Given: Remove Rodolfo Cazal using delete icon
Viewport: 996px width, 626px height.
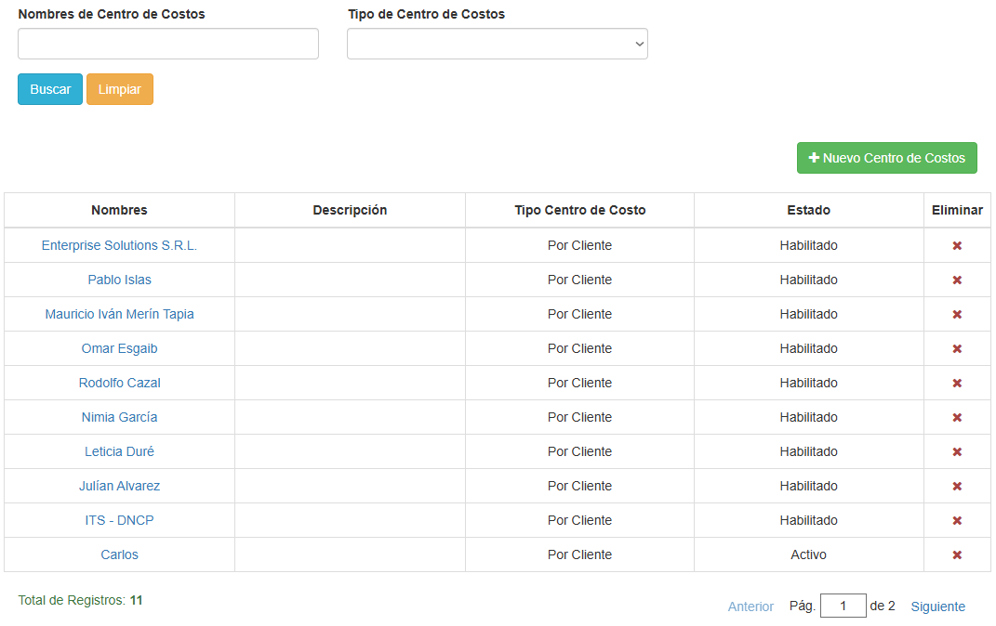Looking at the screenshot, I should tap(957, 384).
